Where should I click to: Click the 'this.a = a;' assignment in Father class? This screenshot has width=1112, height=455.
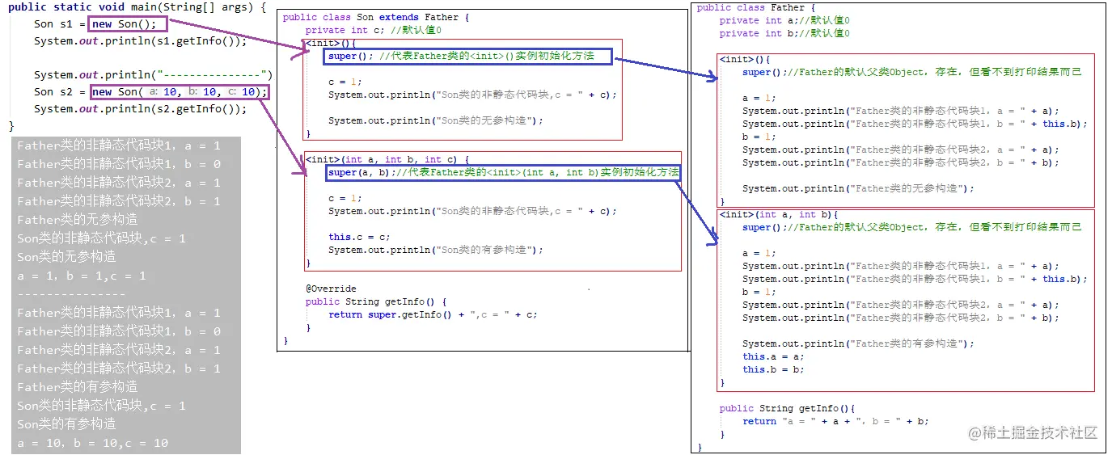[x=773, y=356]
